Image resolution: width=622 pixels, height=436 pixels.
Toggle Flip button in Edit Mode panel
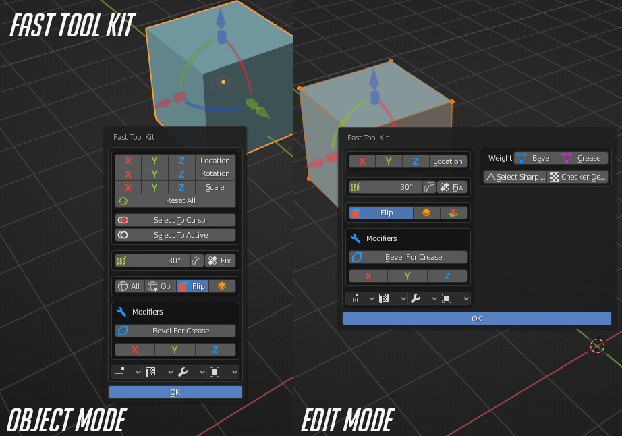tap(381, 213)
